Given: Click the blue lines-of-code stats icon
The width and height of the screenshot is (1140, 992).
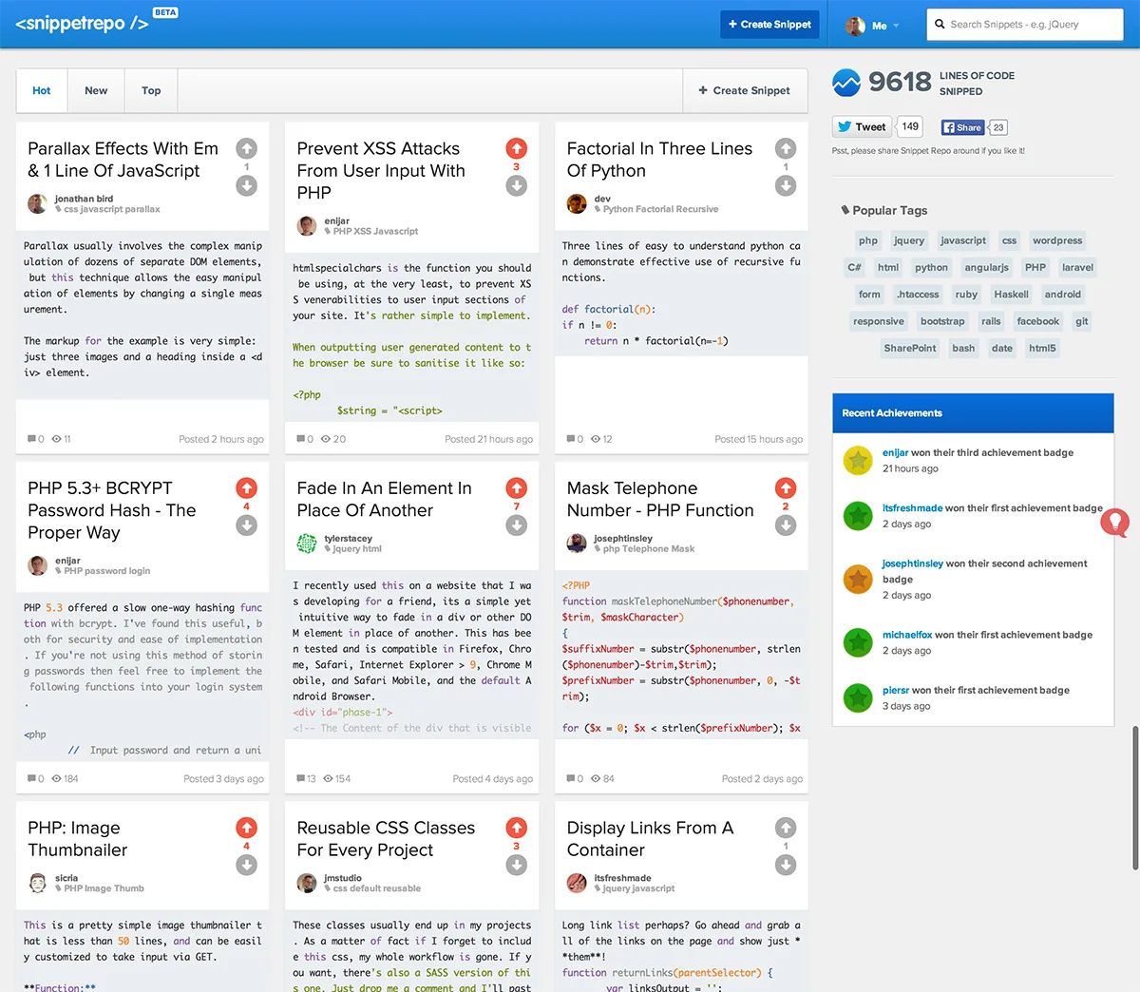Looking at the screenshot, I should coord(846,83).
